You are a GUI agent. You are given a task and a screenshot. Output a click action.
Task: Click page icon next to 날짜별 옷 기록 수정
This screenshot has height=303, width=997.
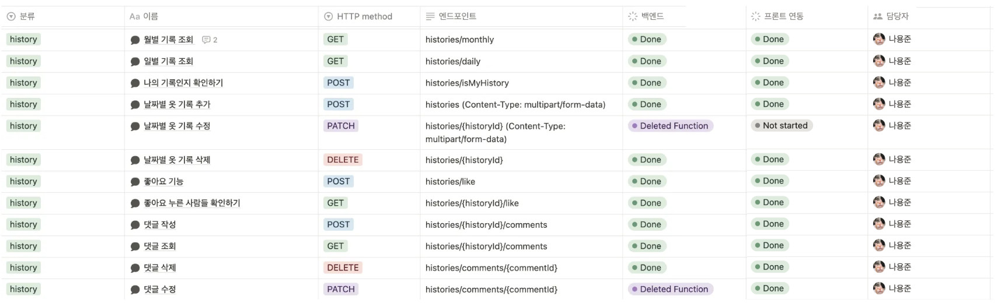pyautogui.click(x=135, y=126)
